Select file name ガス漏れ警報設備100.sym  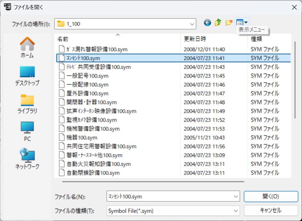97,49
